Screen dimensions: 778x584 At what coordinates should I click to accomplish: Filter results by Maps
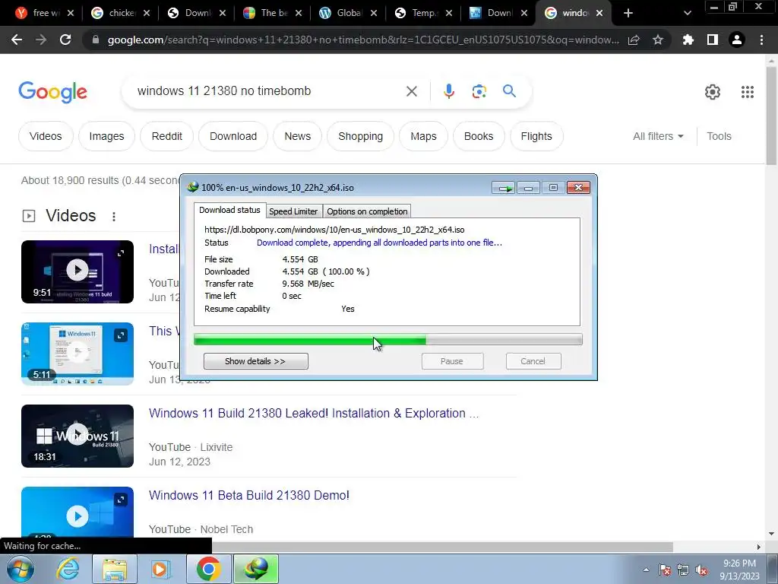423,136
